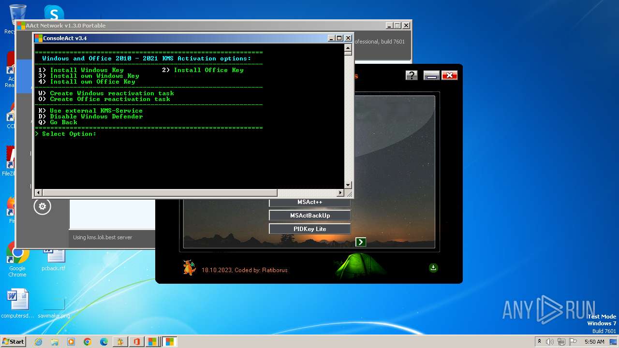Switch to Office-icon app in taskbar
The image size is (619, 348).
tap(137, 342)
